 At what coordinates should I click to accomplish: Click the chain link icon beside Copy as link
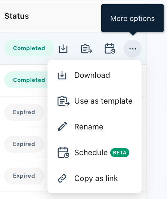pyautogui.click(x=62, y=178)
